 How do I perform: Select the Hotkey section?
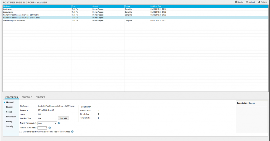pyautogui.click(x=9, y=122)
